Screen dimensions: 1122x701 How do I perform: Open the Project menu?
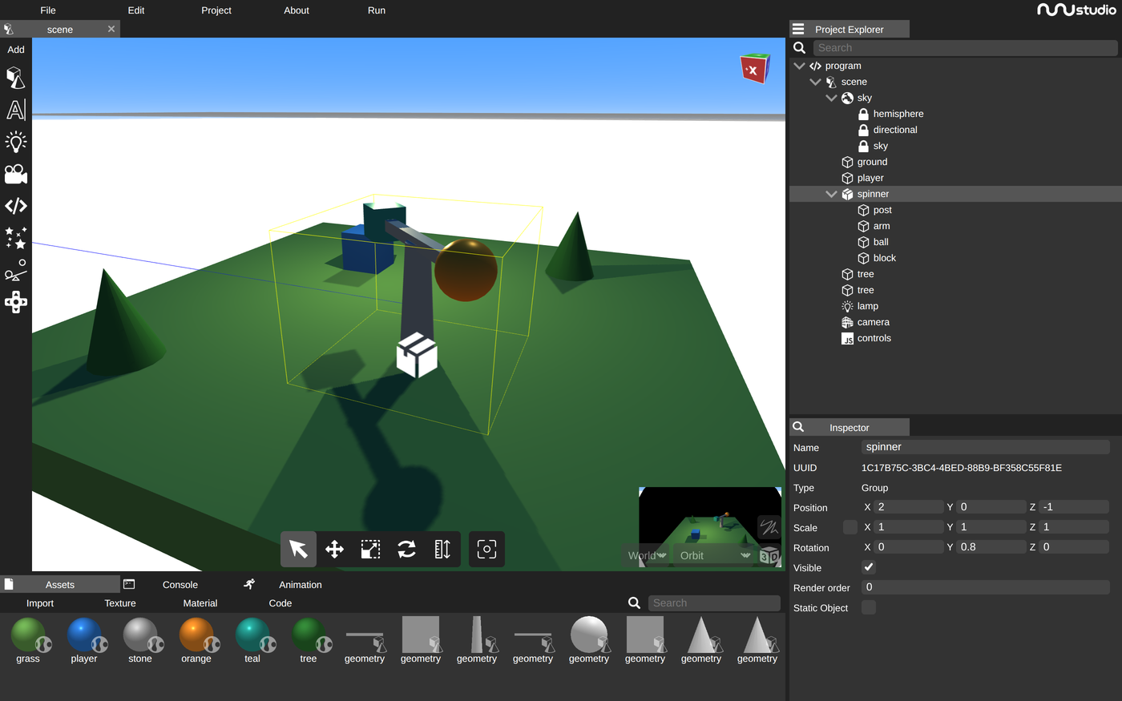point(216,10)
